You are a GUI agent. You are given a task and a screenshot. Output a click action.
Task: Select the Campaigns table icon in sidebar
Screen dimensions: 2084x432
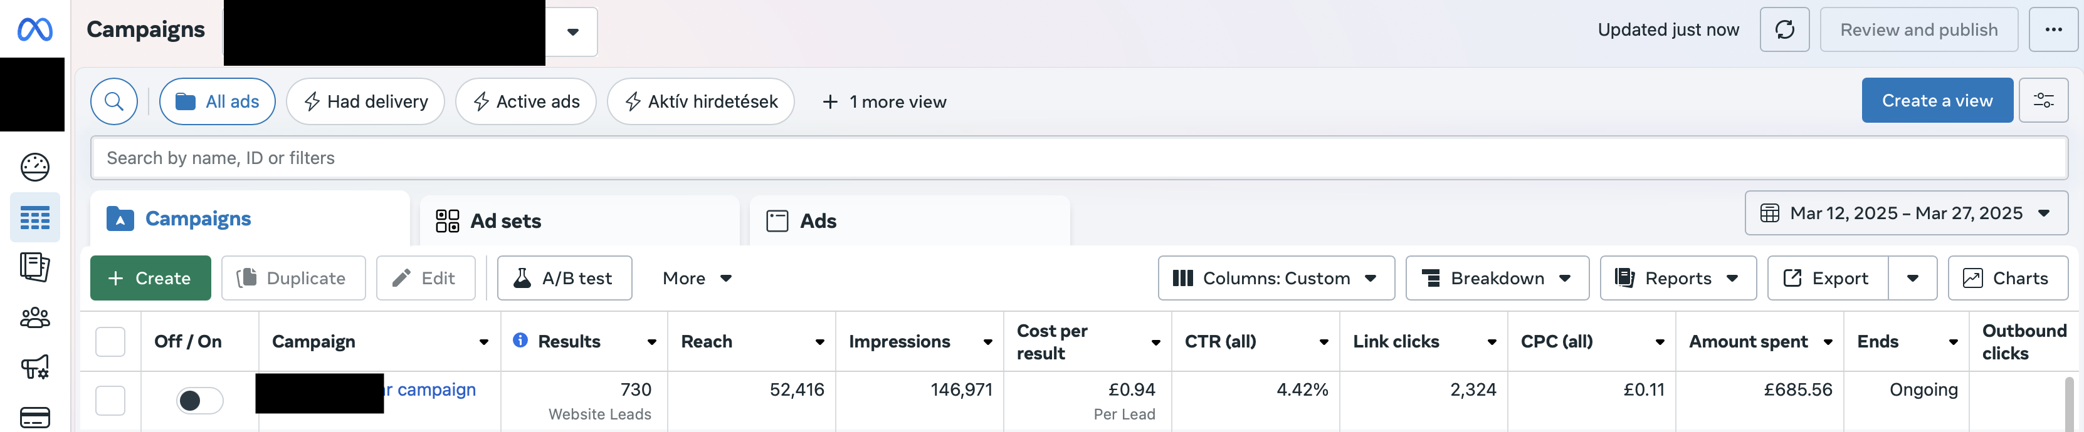pyautogui.click(x=34, y=218)
